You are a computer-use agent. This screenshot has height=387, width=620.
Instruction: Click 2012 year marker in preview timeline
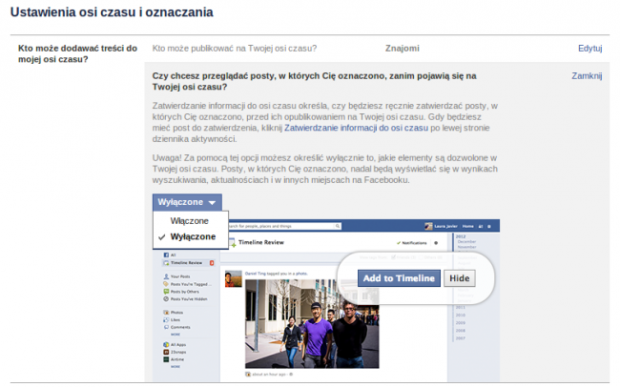tap(461, 236)
